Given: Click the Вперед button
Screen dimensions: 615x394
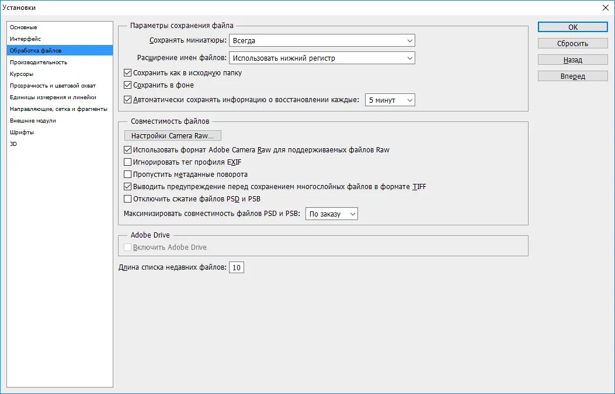Looking at the screenshot, I should (572, 76).
